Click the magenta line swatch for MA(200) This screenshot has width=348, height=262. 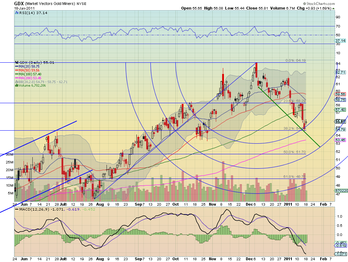tap(17, 78)
